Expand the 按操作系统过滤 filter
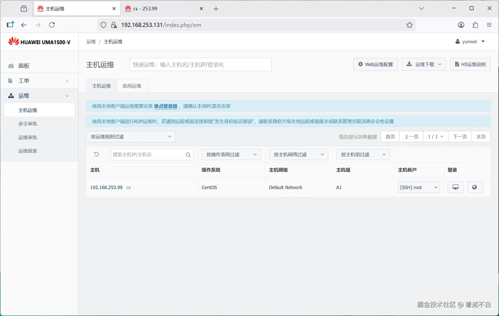The image size is (499, 316). 231,155
